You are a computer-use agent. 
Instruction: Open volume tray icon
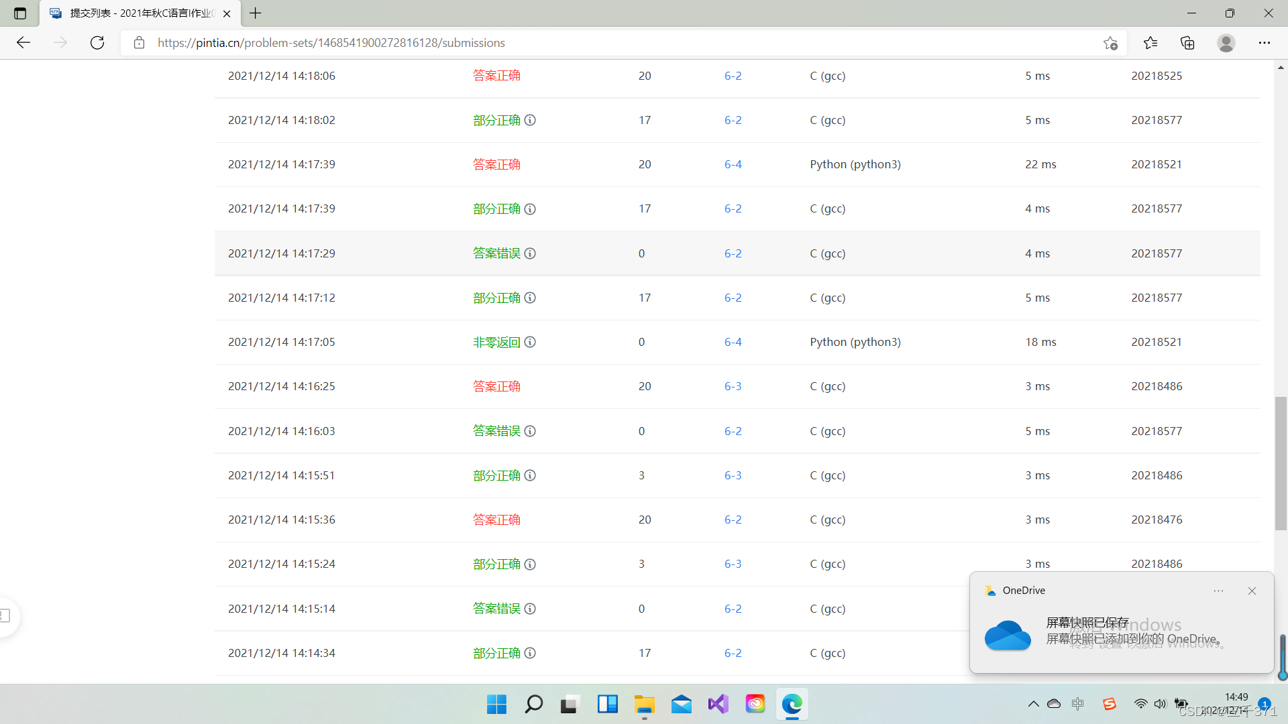coord(1160,704)
